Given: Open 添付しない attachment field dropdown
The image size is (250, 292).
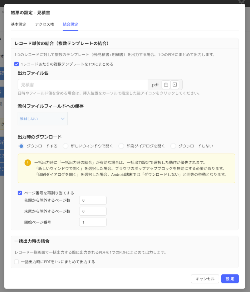Looking at the screenshot, I should coord(42,118).
